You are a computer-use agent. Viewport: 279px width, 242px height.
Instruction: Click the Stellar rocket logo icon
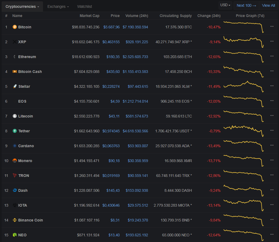click(15, 86)
